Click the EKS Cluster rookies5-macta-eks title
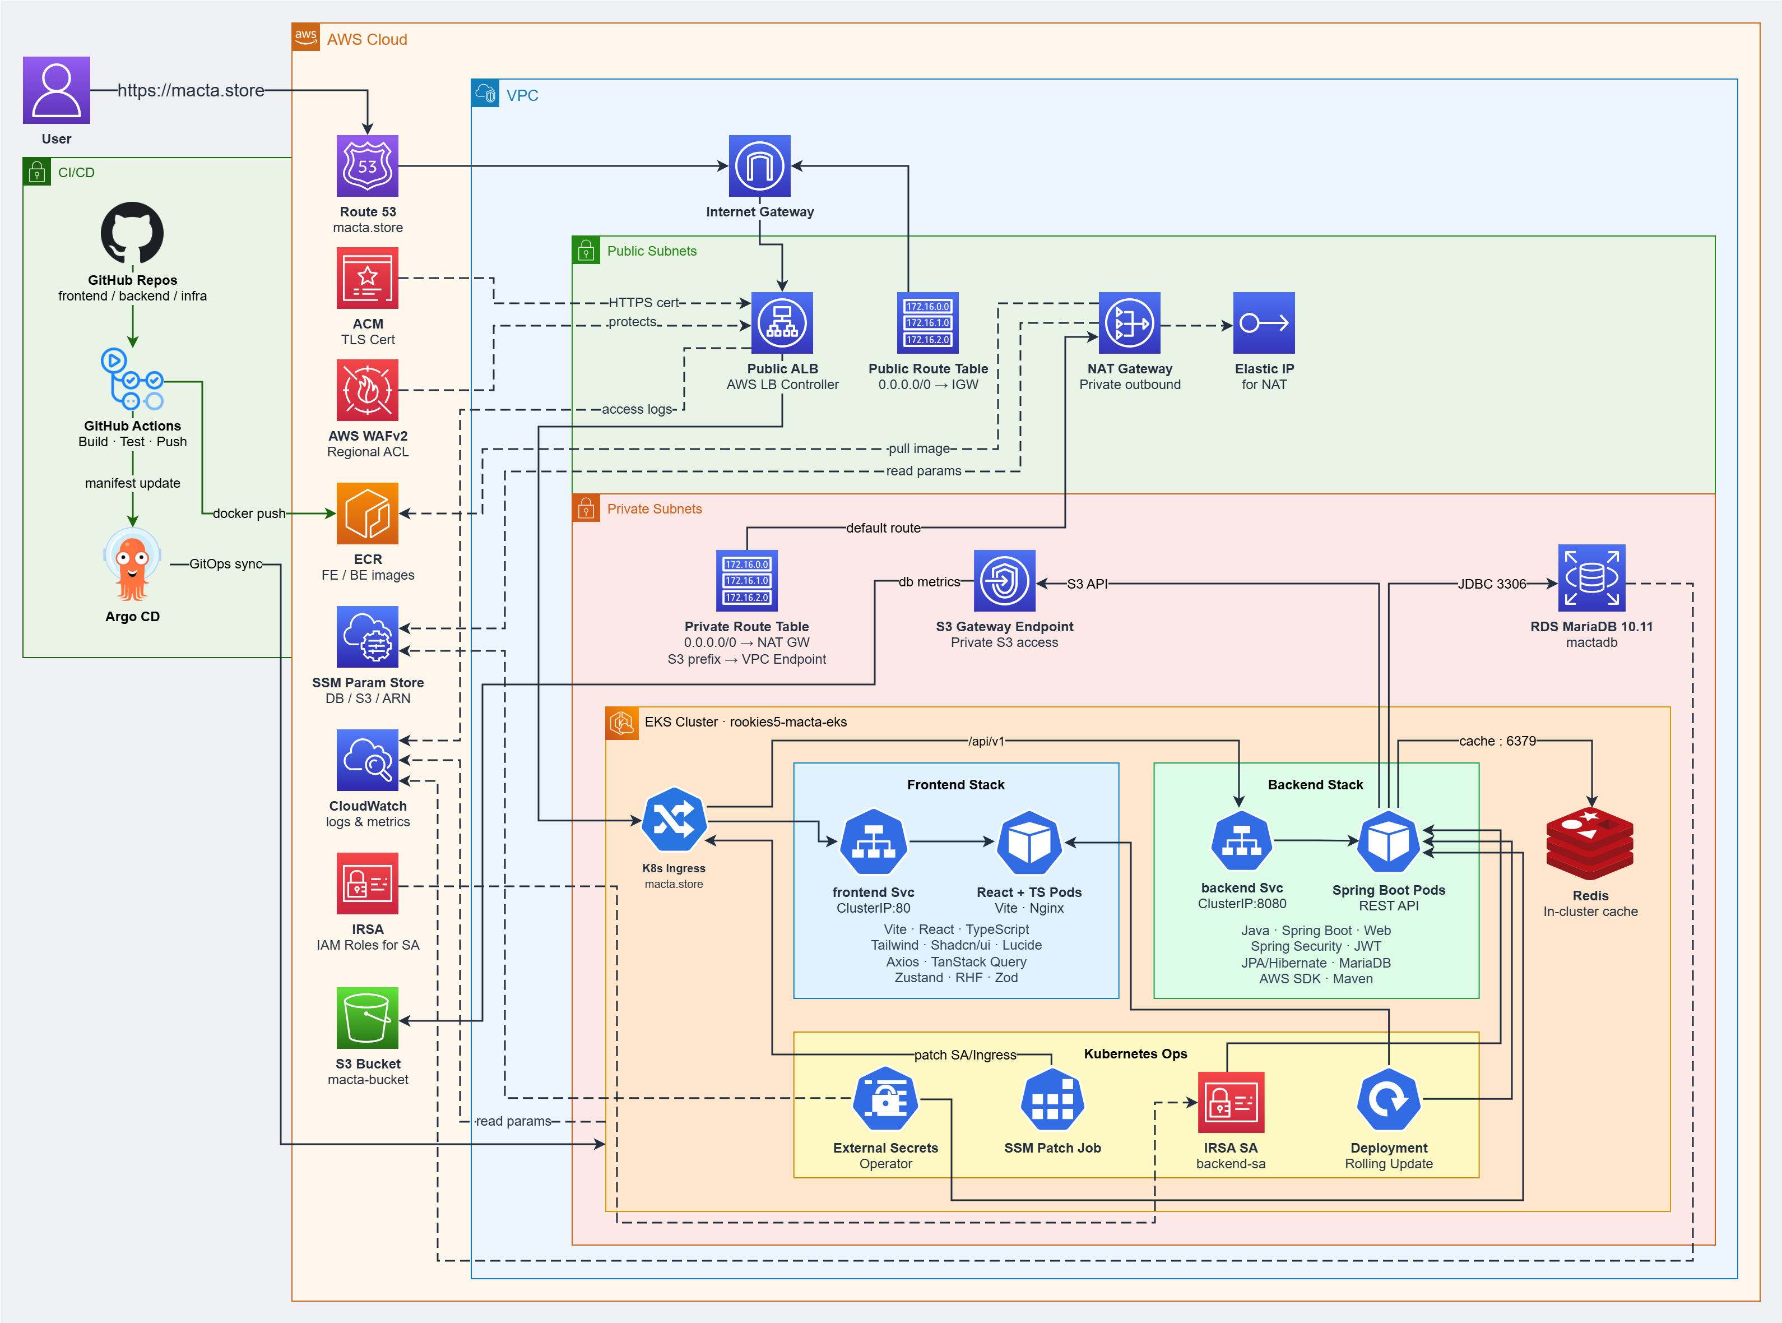 click(x=745, y=721)
